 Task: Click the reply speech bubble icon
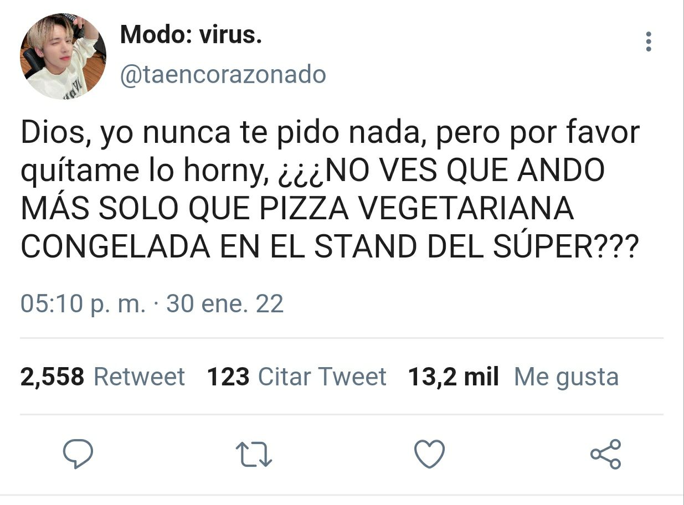coord(78,454)
